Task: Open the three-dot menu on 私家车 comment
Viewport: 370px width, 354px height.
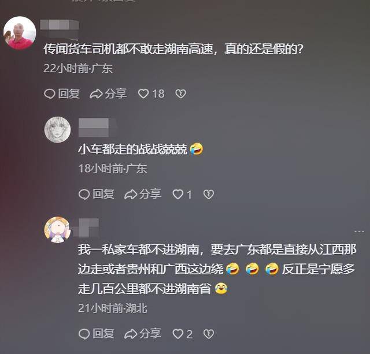Action: (x=359, y=232)
